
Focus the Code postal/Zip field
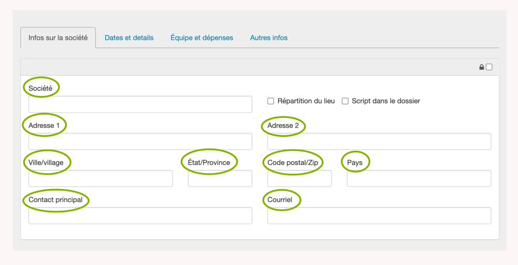pyautogui.click(x=299, y=179)
